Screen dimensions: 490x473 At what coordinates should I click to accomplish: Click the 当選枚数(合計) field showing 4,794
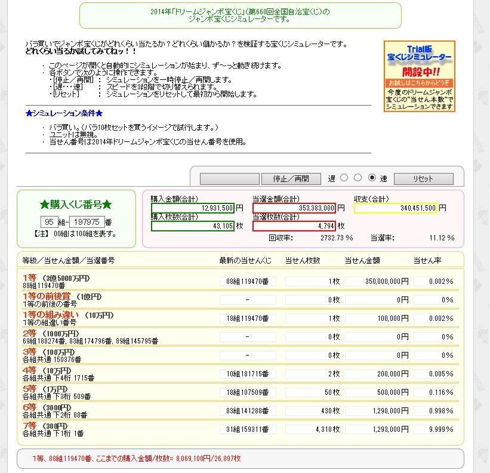tap(294, 225)
